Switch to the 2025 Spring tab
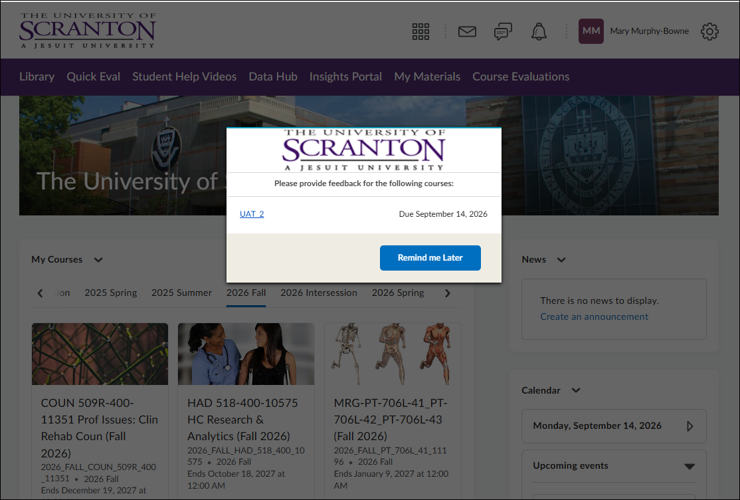Screen dimensions: 740x500 pyautogui.click(x=111, y=293)
